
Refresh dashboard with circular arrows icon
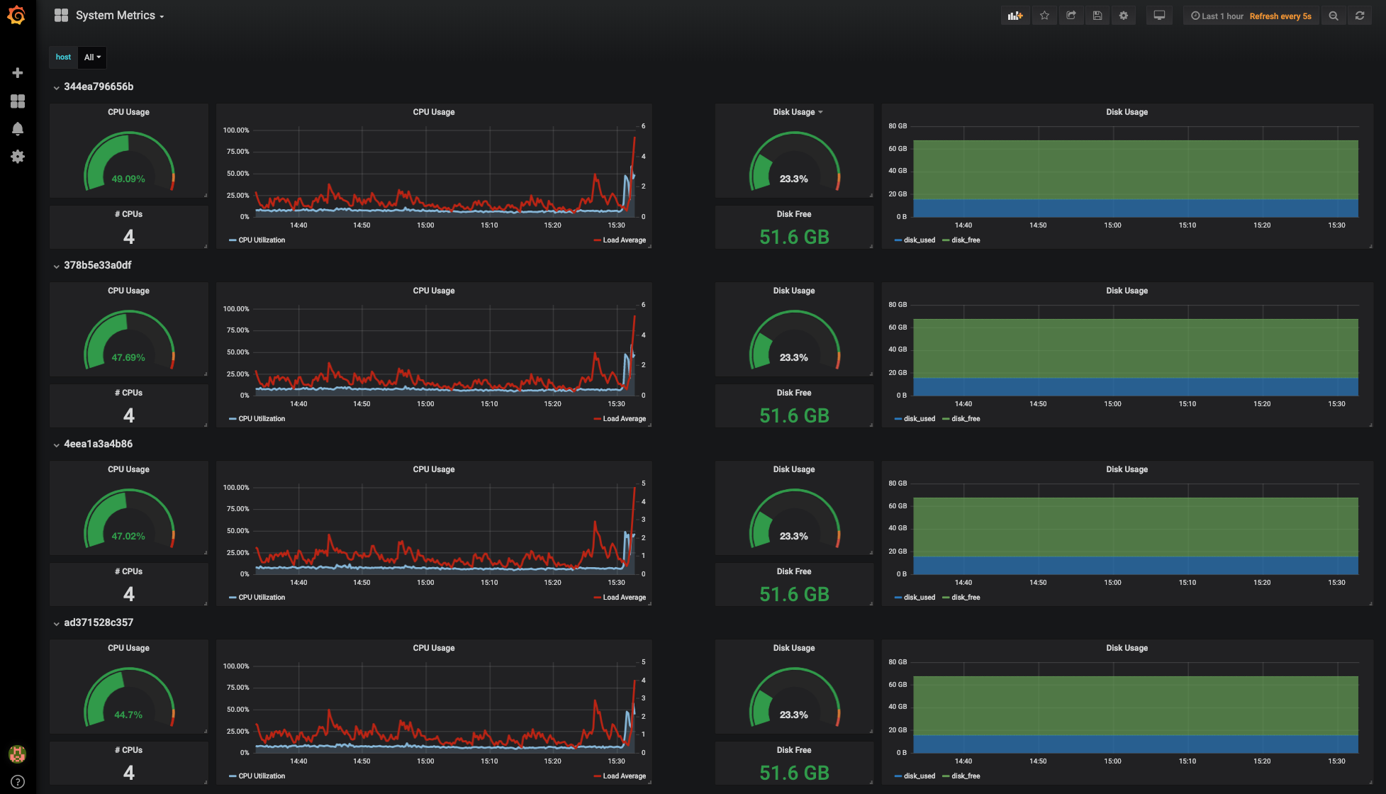tap(1360, 16)
